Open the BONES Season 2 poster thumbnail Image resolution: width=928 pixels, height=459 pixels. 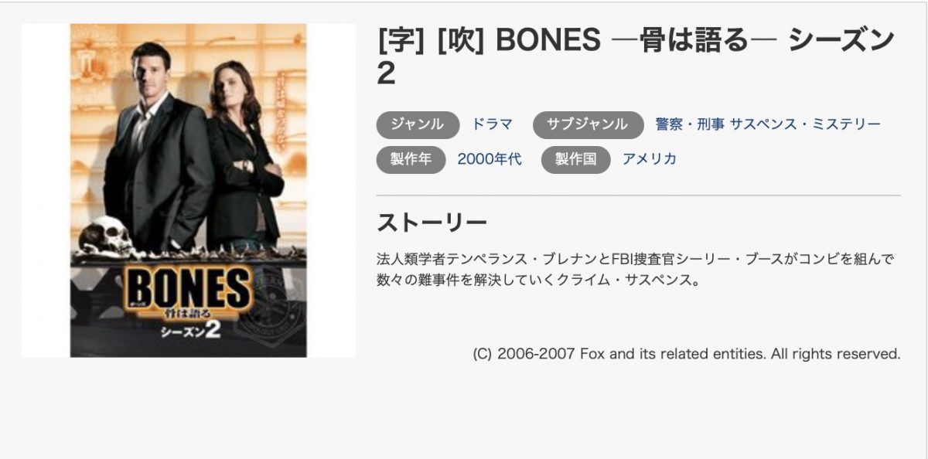pyautogui.click(x=188, y=190)
